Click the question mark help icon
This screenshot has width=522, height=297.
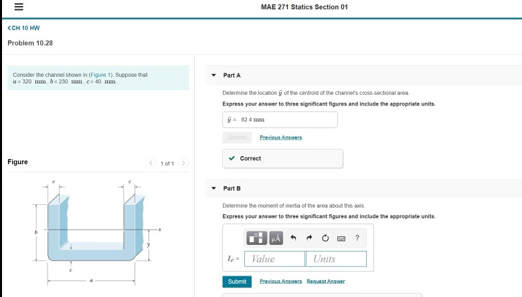[x=357, y=238]
